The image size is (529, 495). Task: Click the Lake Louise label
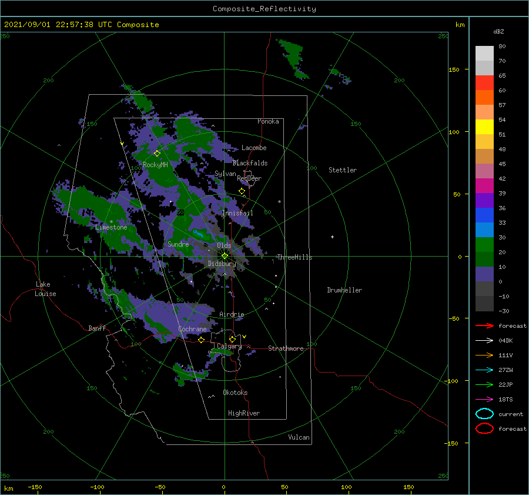coord(45,289)
